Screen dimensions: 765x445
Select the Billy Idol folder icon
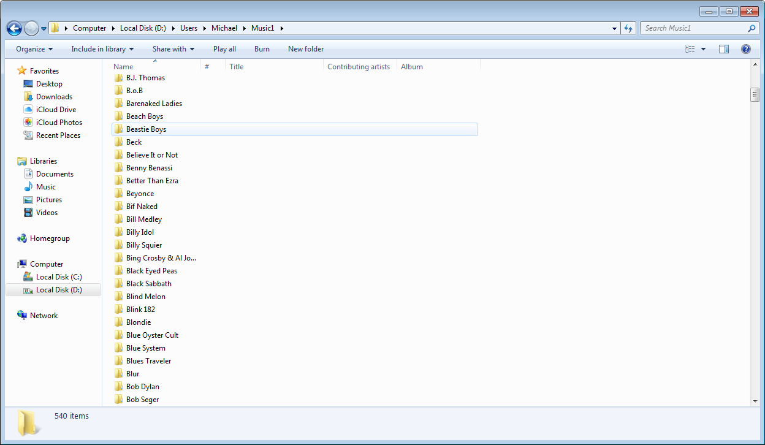119,232
